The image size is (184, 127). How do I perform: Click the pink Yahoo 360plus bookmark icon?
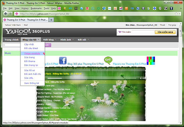click(59, 8)
